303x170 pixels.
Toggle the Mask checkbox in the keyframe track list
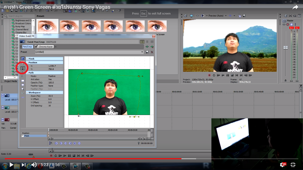tap(23, 136)
